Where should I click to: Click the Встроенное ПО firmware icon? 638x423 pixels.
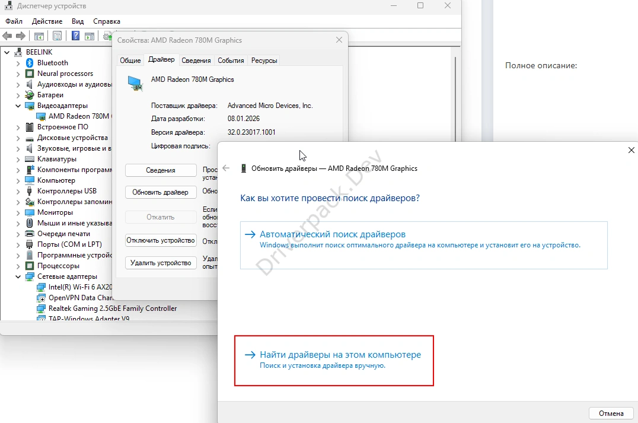29,127
